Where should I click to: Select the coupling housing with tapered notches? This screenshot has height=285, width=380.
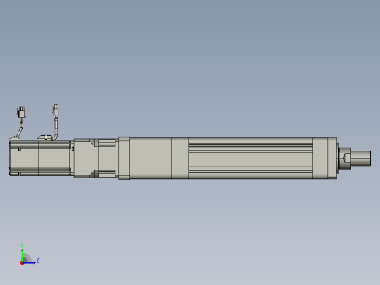(x=86, y=158)
